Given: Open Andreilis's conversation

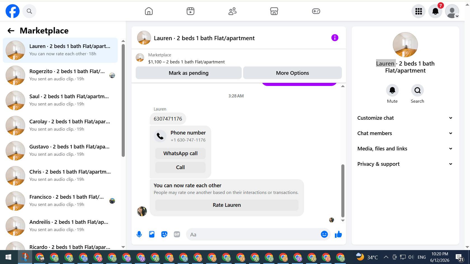Looking at the screenshot, I should (x=60, y=226).
